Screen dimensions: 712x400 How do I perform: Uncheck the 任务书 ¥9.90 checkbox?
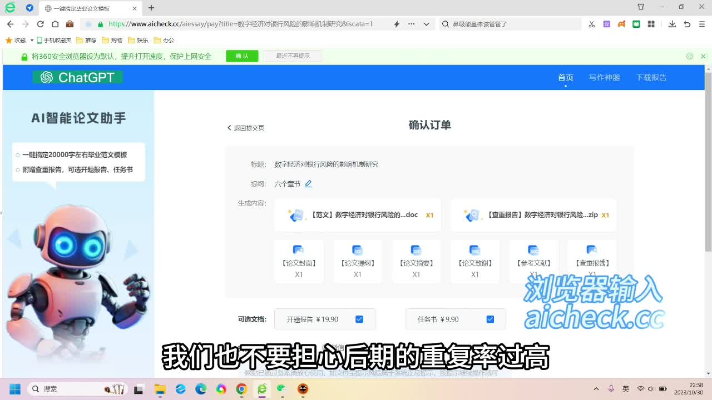tap(490, 319)
